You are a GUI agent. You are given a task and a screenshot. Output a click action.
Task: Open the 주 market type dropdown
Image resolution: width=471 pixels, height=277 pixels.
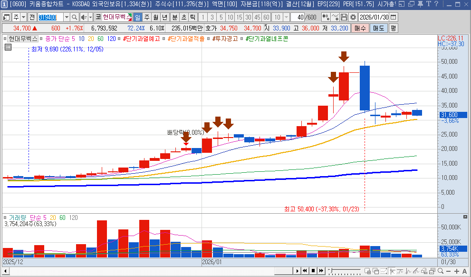(x=23, y=17)
